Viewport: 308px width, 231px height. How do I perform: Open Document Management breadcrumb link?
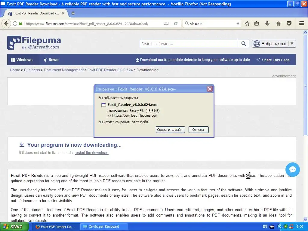[64, 70]
